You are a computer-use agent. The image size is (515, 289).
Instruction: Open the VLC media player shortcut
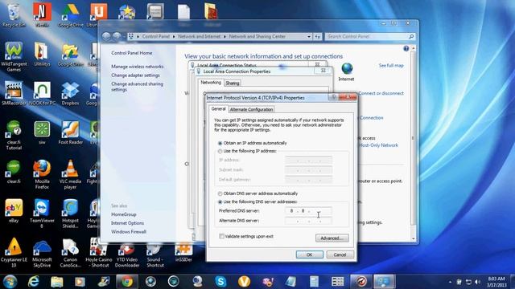pos(70,174)
